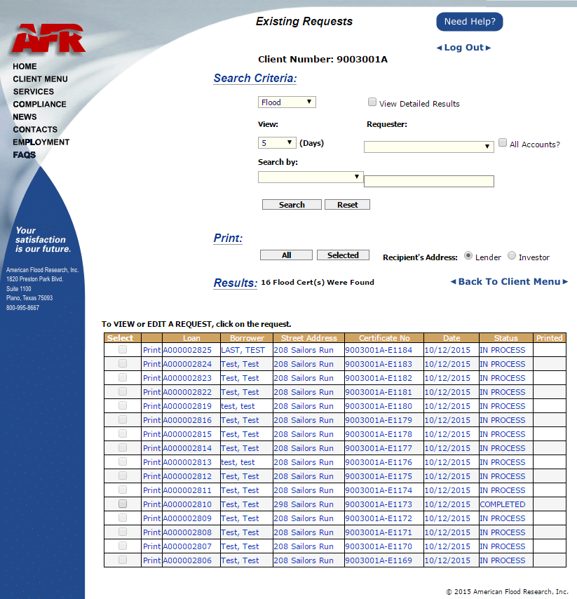
Task: Check the All Accounts option
Action: coord(503,142)
